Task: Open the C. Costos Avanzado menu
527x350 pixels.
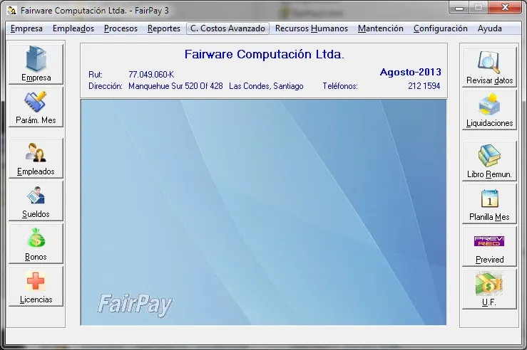Action: pos(228,28)
